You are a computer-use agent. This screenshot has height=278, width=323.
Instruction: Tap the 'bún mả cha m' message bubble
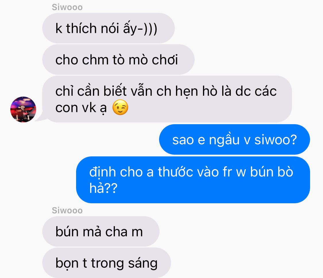click(101, 231)
